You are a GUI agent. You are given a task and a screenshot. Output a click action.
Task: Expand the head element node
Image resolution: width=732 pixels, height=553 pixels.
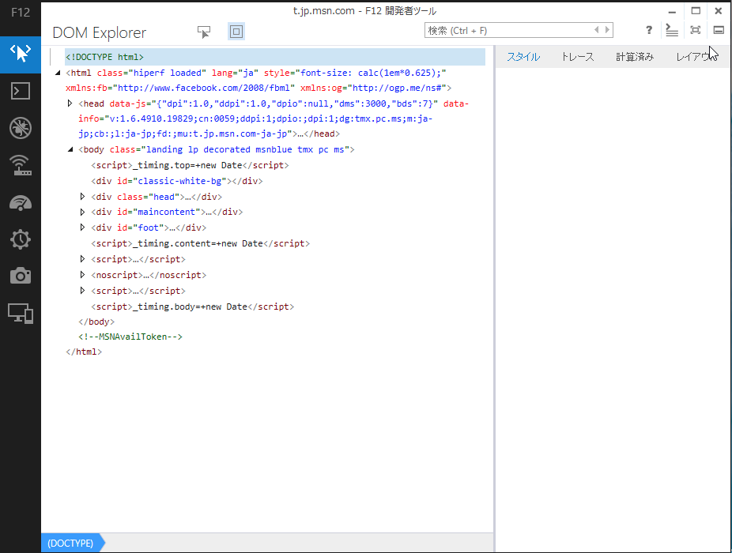pyautogui.click(x=70, y=103)
